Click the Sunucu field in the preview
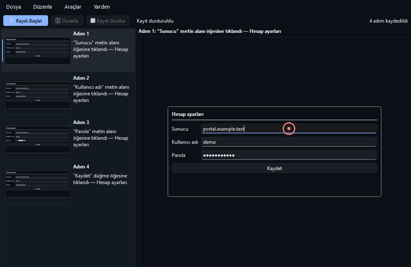 289,129
